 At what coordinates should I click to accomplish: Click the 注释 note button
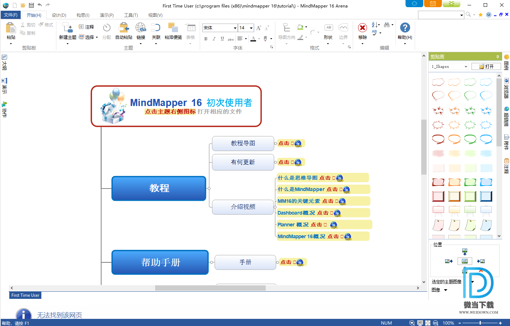coord(86,27)
